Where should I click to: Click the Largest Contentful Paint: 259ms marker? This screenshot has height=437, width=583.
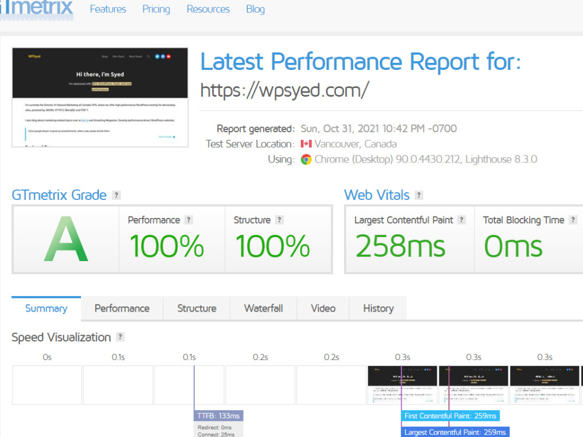coord(455,432)
